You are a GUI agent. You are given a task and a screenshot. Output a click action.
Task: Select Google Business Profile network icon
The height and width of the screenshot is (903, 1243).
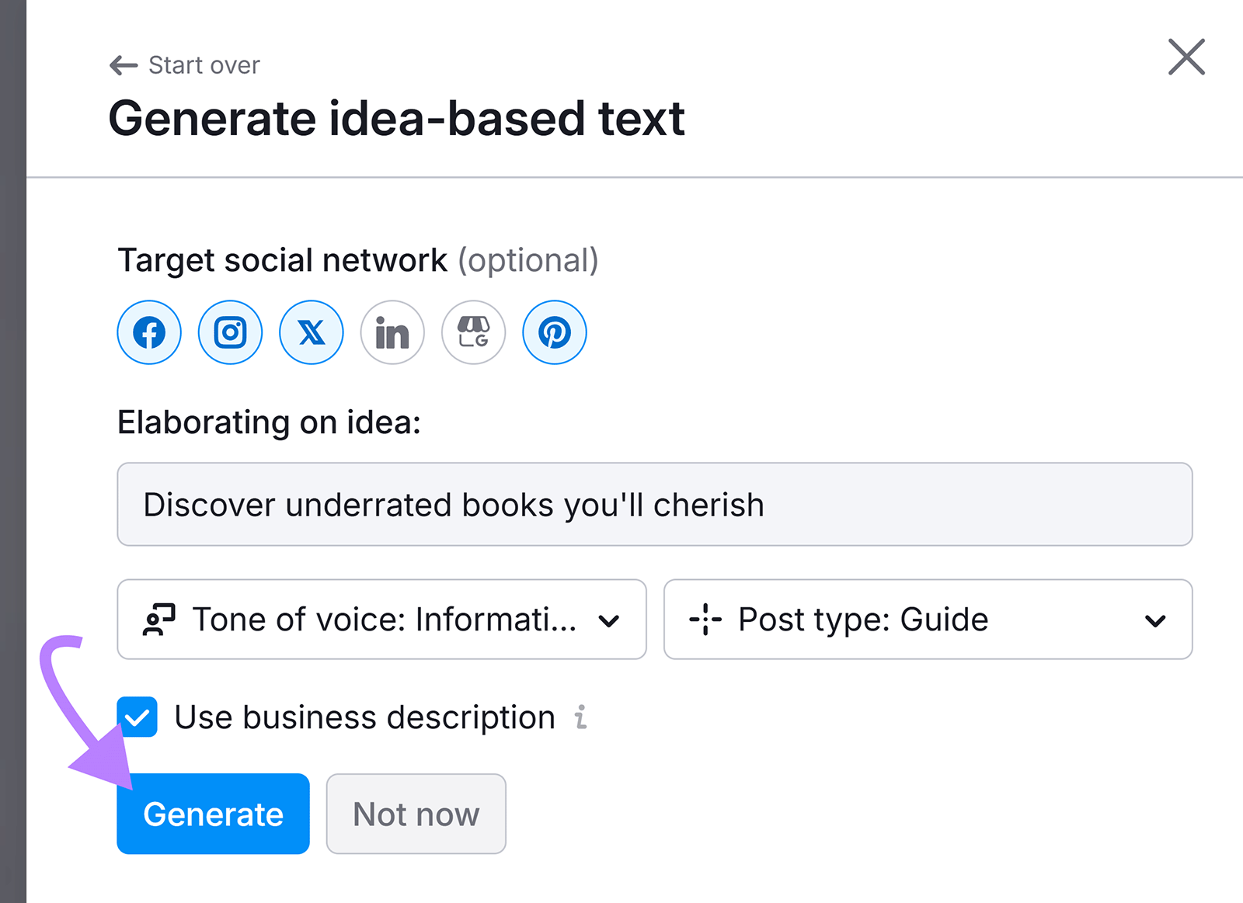(473, 332)
